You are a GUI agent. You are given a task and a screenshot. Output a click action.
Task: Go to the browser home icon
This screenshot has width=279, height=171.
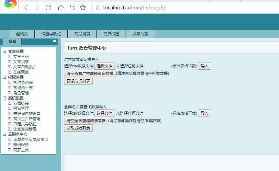point(61,8)
